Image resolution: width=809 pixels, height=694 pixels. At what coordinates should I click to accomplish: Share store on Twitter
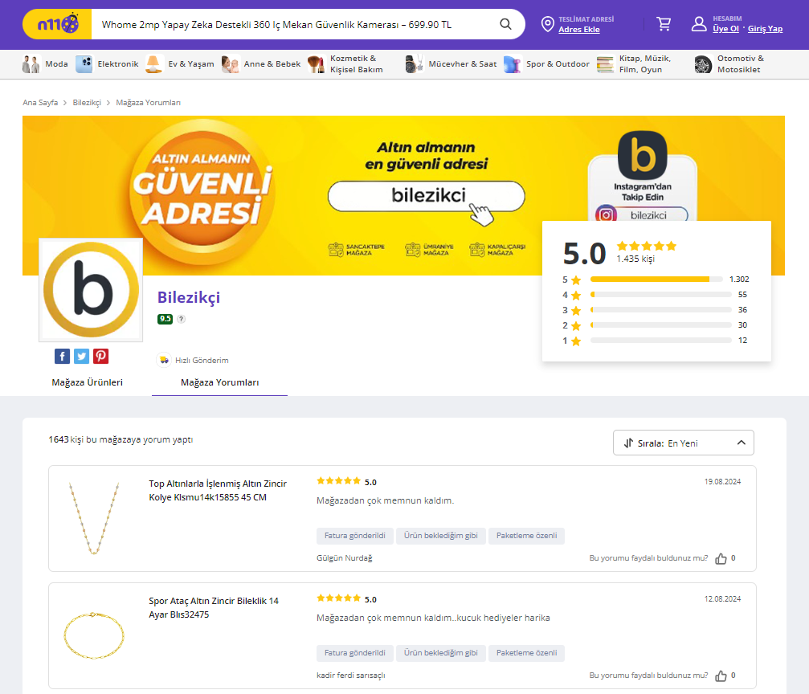pos(81,356)
